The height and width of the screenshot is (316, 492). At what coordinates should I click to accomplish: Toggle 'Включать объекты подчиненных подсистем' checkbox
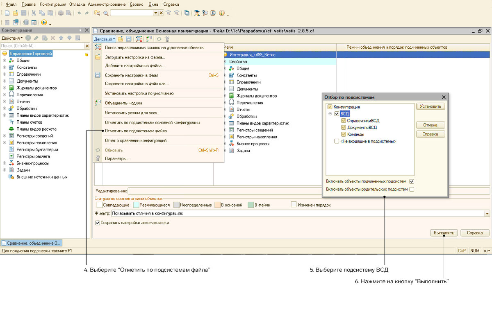(x=412, y=181)
